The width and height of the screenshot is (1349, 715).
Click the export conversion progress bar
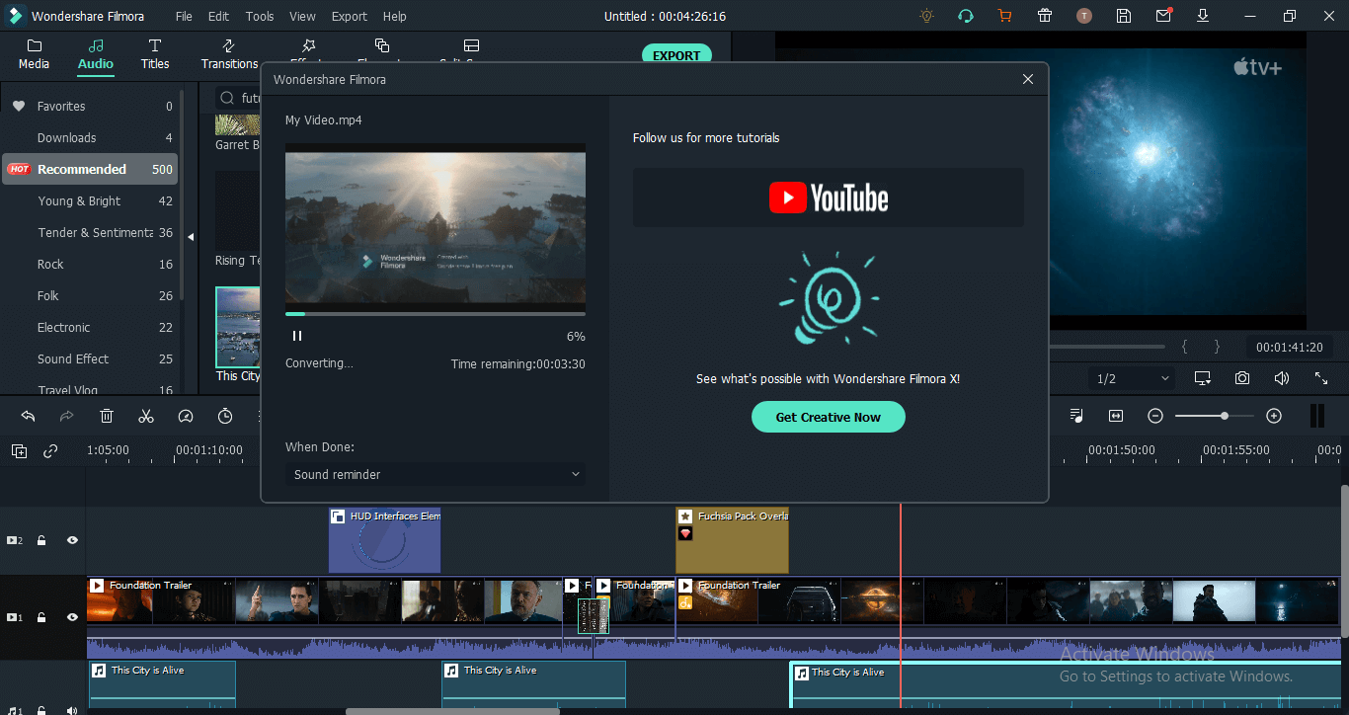[436, 314]
